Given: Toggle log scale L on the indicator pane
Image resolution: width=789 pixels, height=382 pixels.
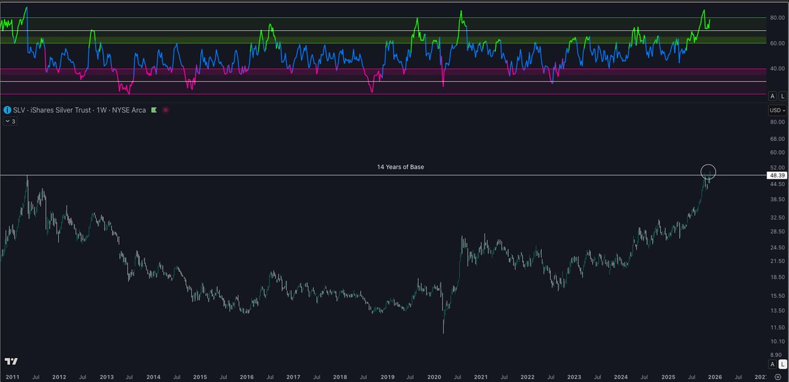Looking at the screenshot, I should (782, 97).
